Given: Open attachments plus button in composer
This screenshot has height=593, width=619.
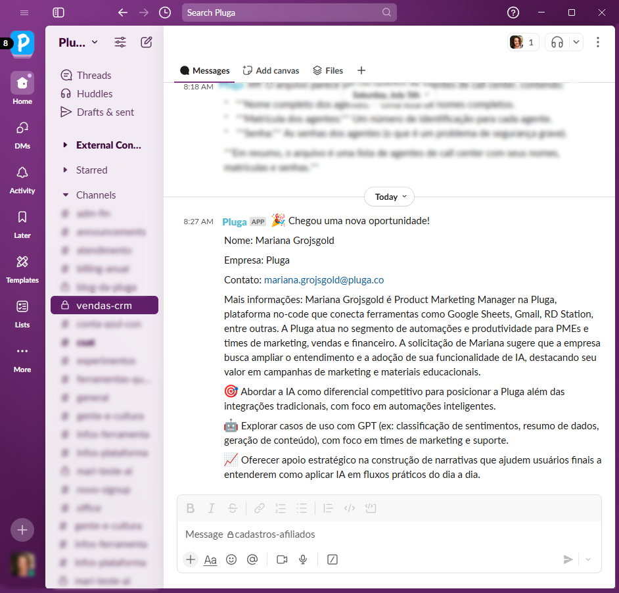Looking at the screenshot, I should pyautogui.click(x=191, y=559).
